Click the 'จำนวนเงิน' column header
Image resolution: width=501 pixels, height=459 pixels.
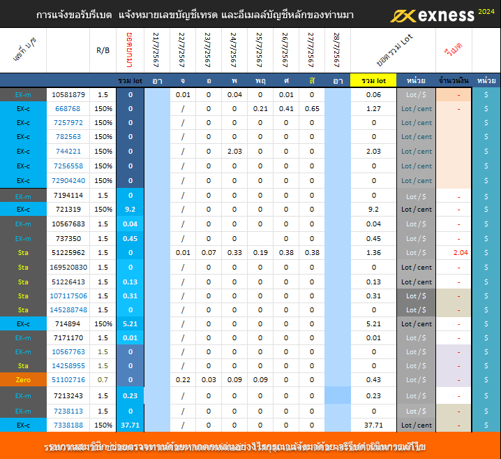click(454, 80)
